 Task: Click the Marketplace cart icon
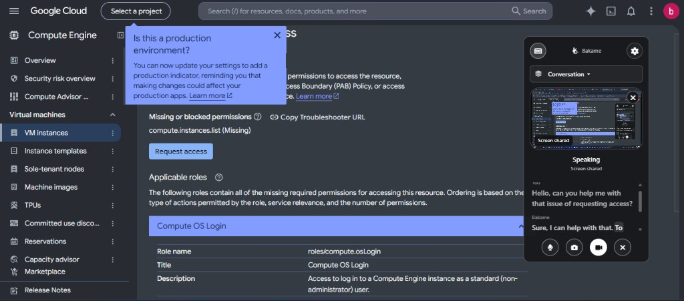coord(14,272)
